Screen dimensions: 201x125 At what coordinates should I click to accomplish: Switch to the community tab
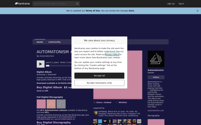pyautogui.click(x=54, y=42)
